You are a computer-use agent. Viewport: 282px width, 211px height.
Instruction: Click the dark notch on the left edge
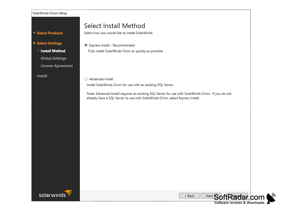click(31, 110)
